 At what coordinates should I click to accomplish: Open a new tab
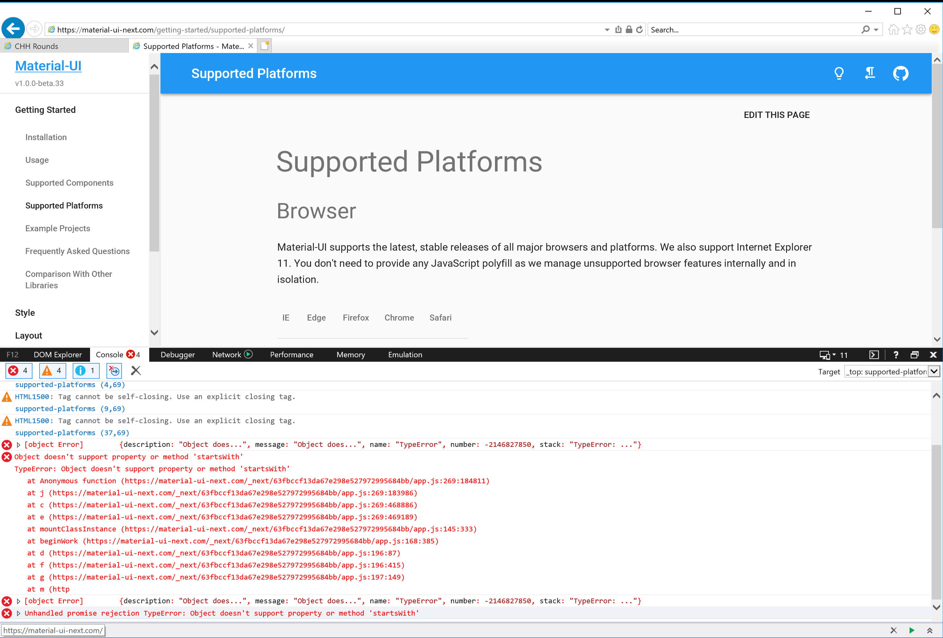pos(265,46)
